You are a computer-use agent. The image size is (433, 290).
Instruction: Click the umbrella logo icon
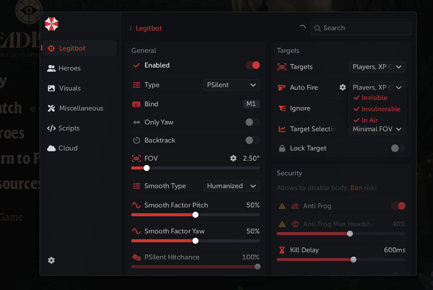tap(51, 24)
